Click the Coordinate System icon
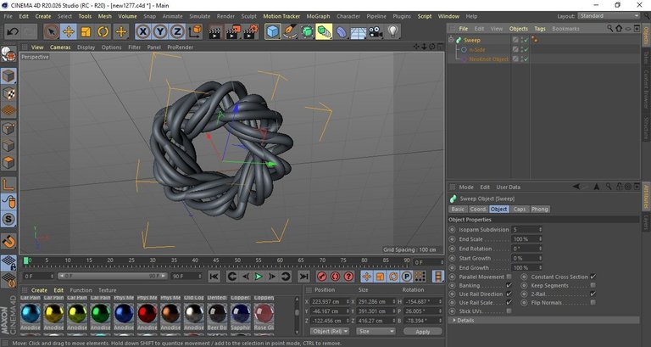 195,31
